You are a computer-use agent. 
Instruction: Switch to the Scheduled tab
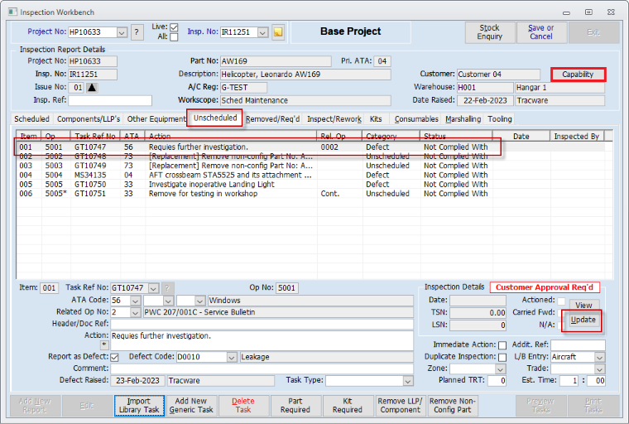(x=31, y=119)
